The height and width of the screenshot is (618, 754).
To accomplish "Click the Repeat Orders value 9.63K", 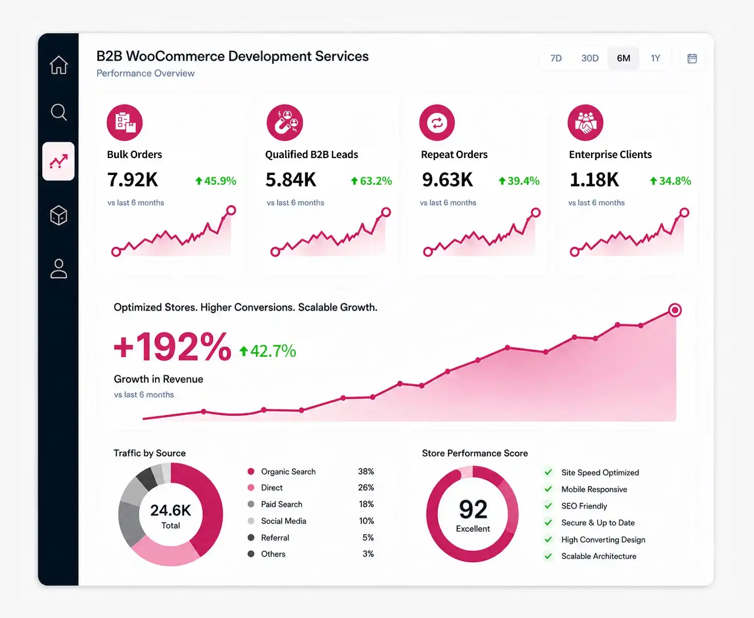I will point(447,180).
